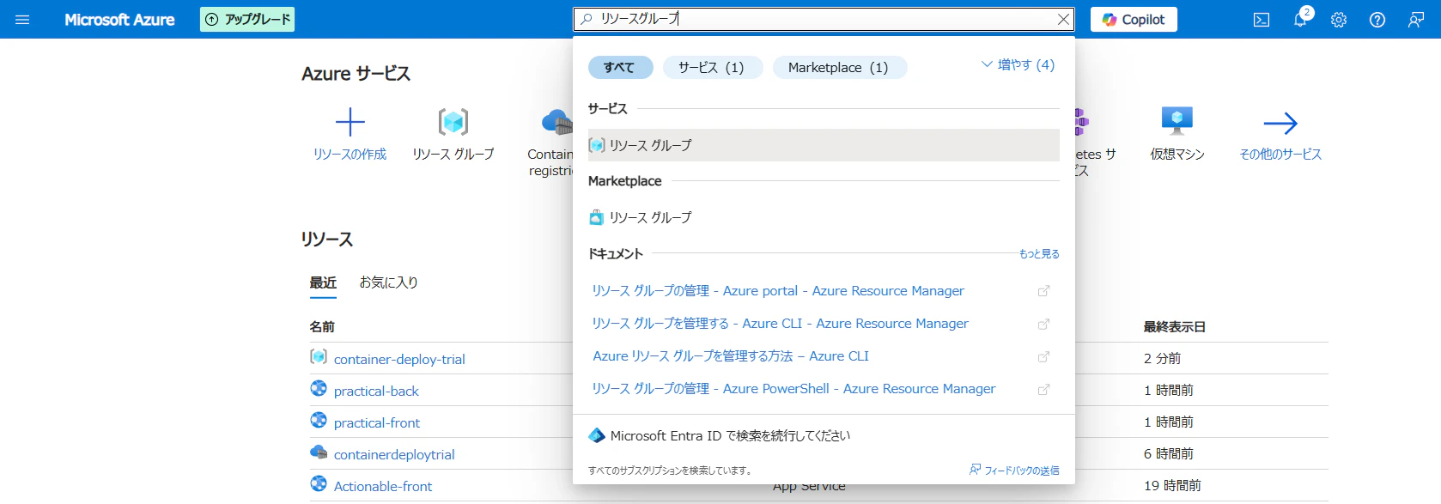
Task: Select the Marketplace (1) filter pill
Action: point(839,68)
